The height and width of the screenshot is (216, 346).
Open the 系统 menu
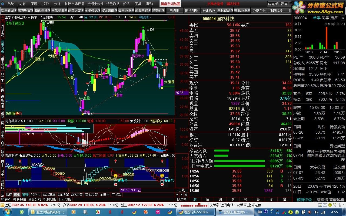[x=11, y=4]
